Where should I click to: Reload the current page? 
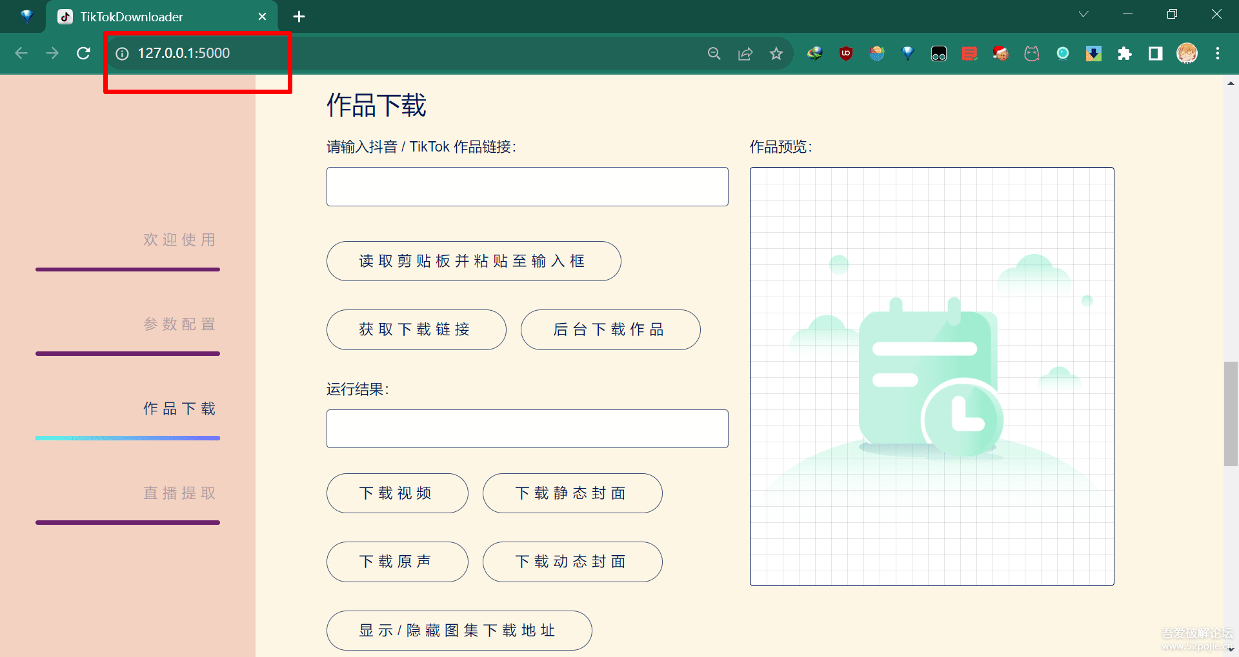pos(83,54)
